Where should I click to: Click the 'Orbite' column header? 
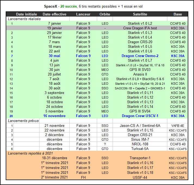(x=105, y=14)
